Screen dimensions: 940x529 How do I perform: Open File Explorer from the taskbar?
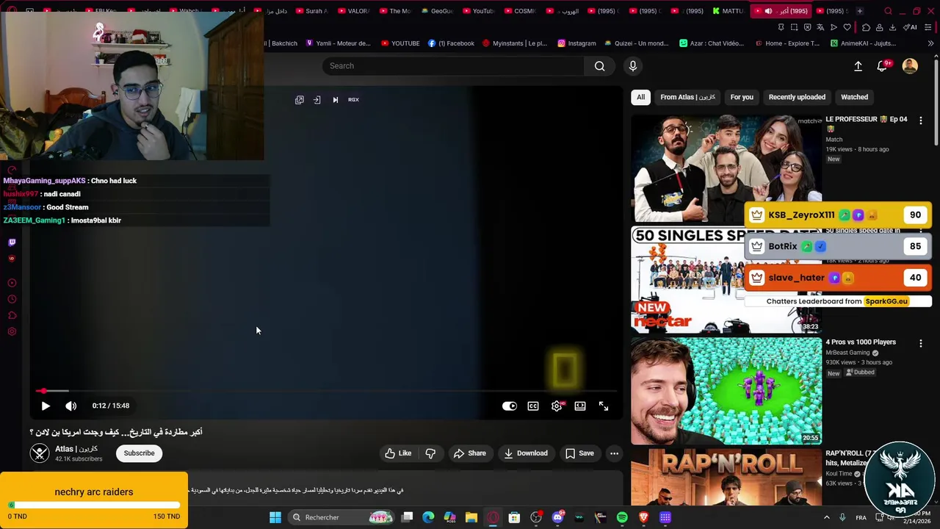(471, 517)
